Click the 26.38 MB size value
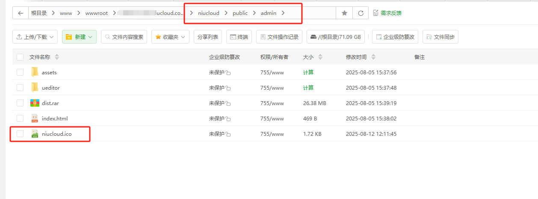The height and width of the screenshot is (199, 538). tap(315, 103)
